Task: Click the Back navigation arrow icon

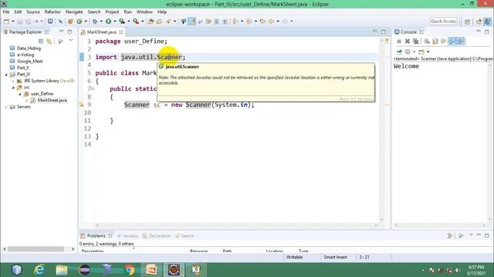Action: tap(271, 22)
